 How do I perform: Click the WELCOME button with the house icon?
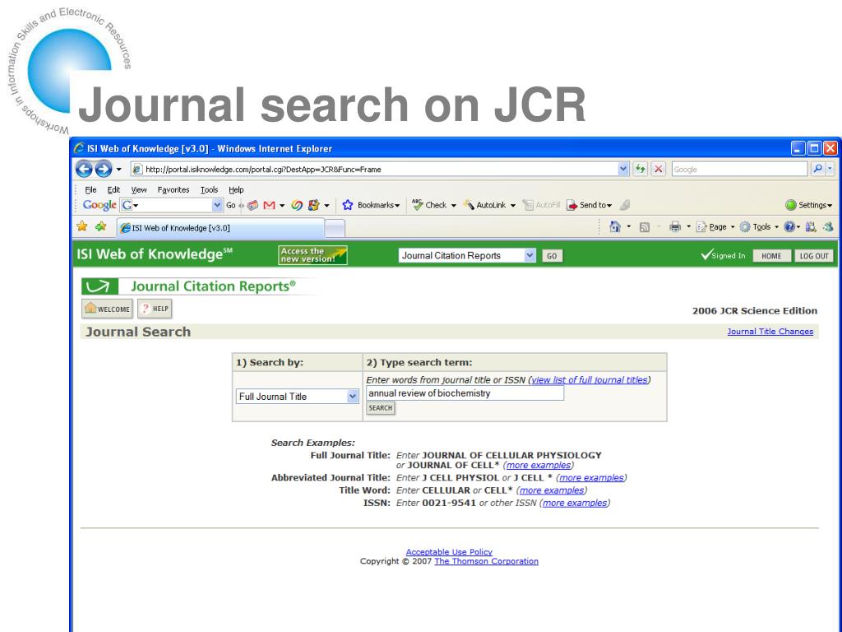[x=108, y=309]
